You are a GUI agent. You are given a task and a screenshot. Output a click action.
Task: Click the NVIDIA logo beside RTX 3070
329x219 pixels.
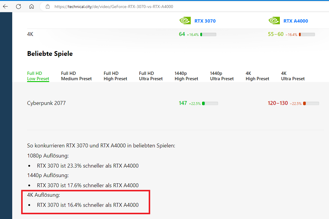pos(185,21)
